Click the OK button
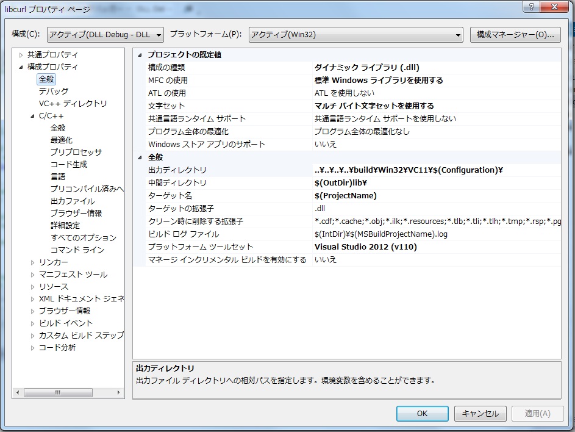 tap(422, 413)
